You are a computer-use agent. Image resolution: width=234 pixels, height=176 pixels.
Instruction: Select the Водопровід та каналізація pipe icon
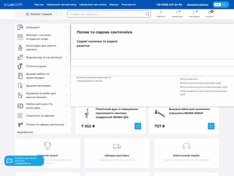(x=20, y=57)
